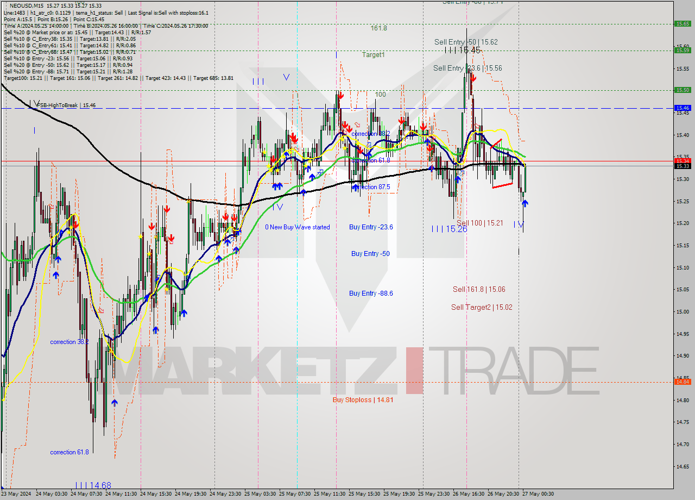Click the blue 15.46 price tag
The height and width of the screenshot is (500, 695).
682,108
